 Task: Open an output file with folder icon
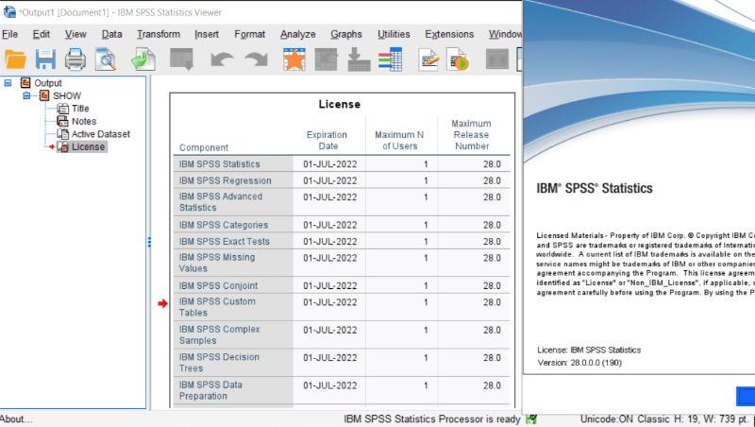tap(15, 60)
